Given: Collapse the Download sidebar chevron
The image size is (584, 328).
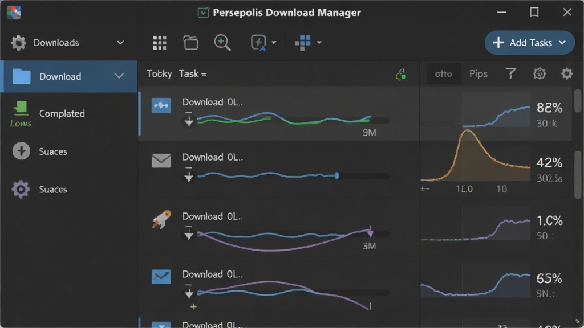Looking at the screenshot, I should tap(119, 76).
